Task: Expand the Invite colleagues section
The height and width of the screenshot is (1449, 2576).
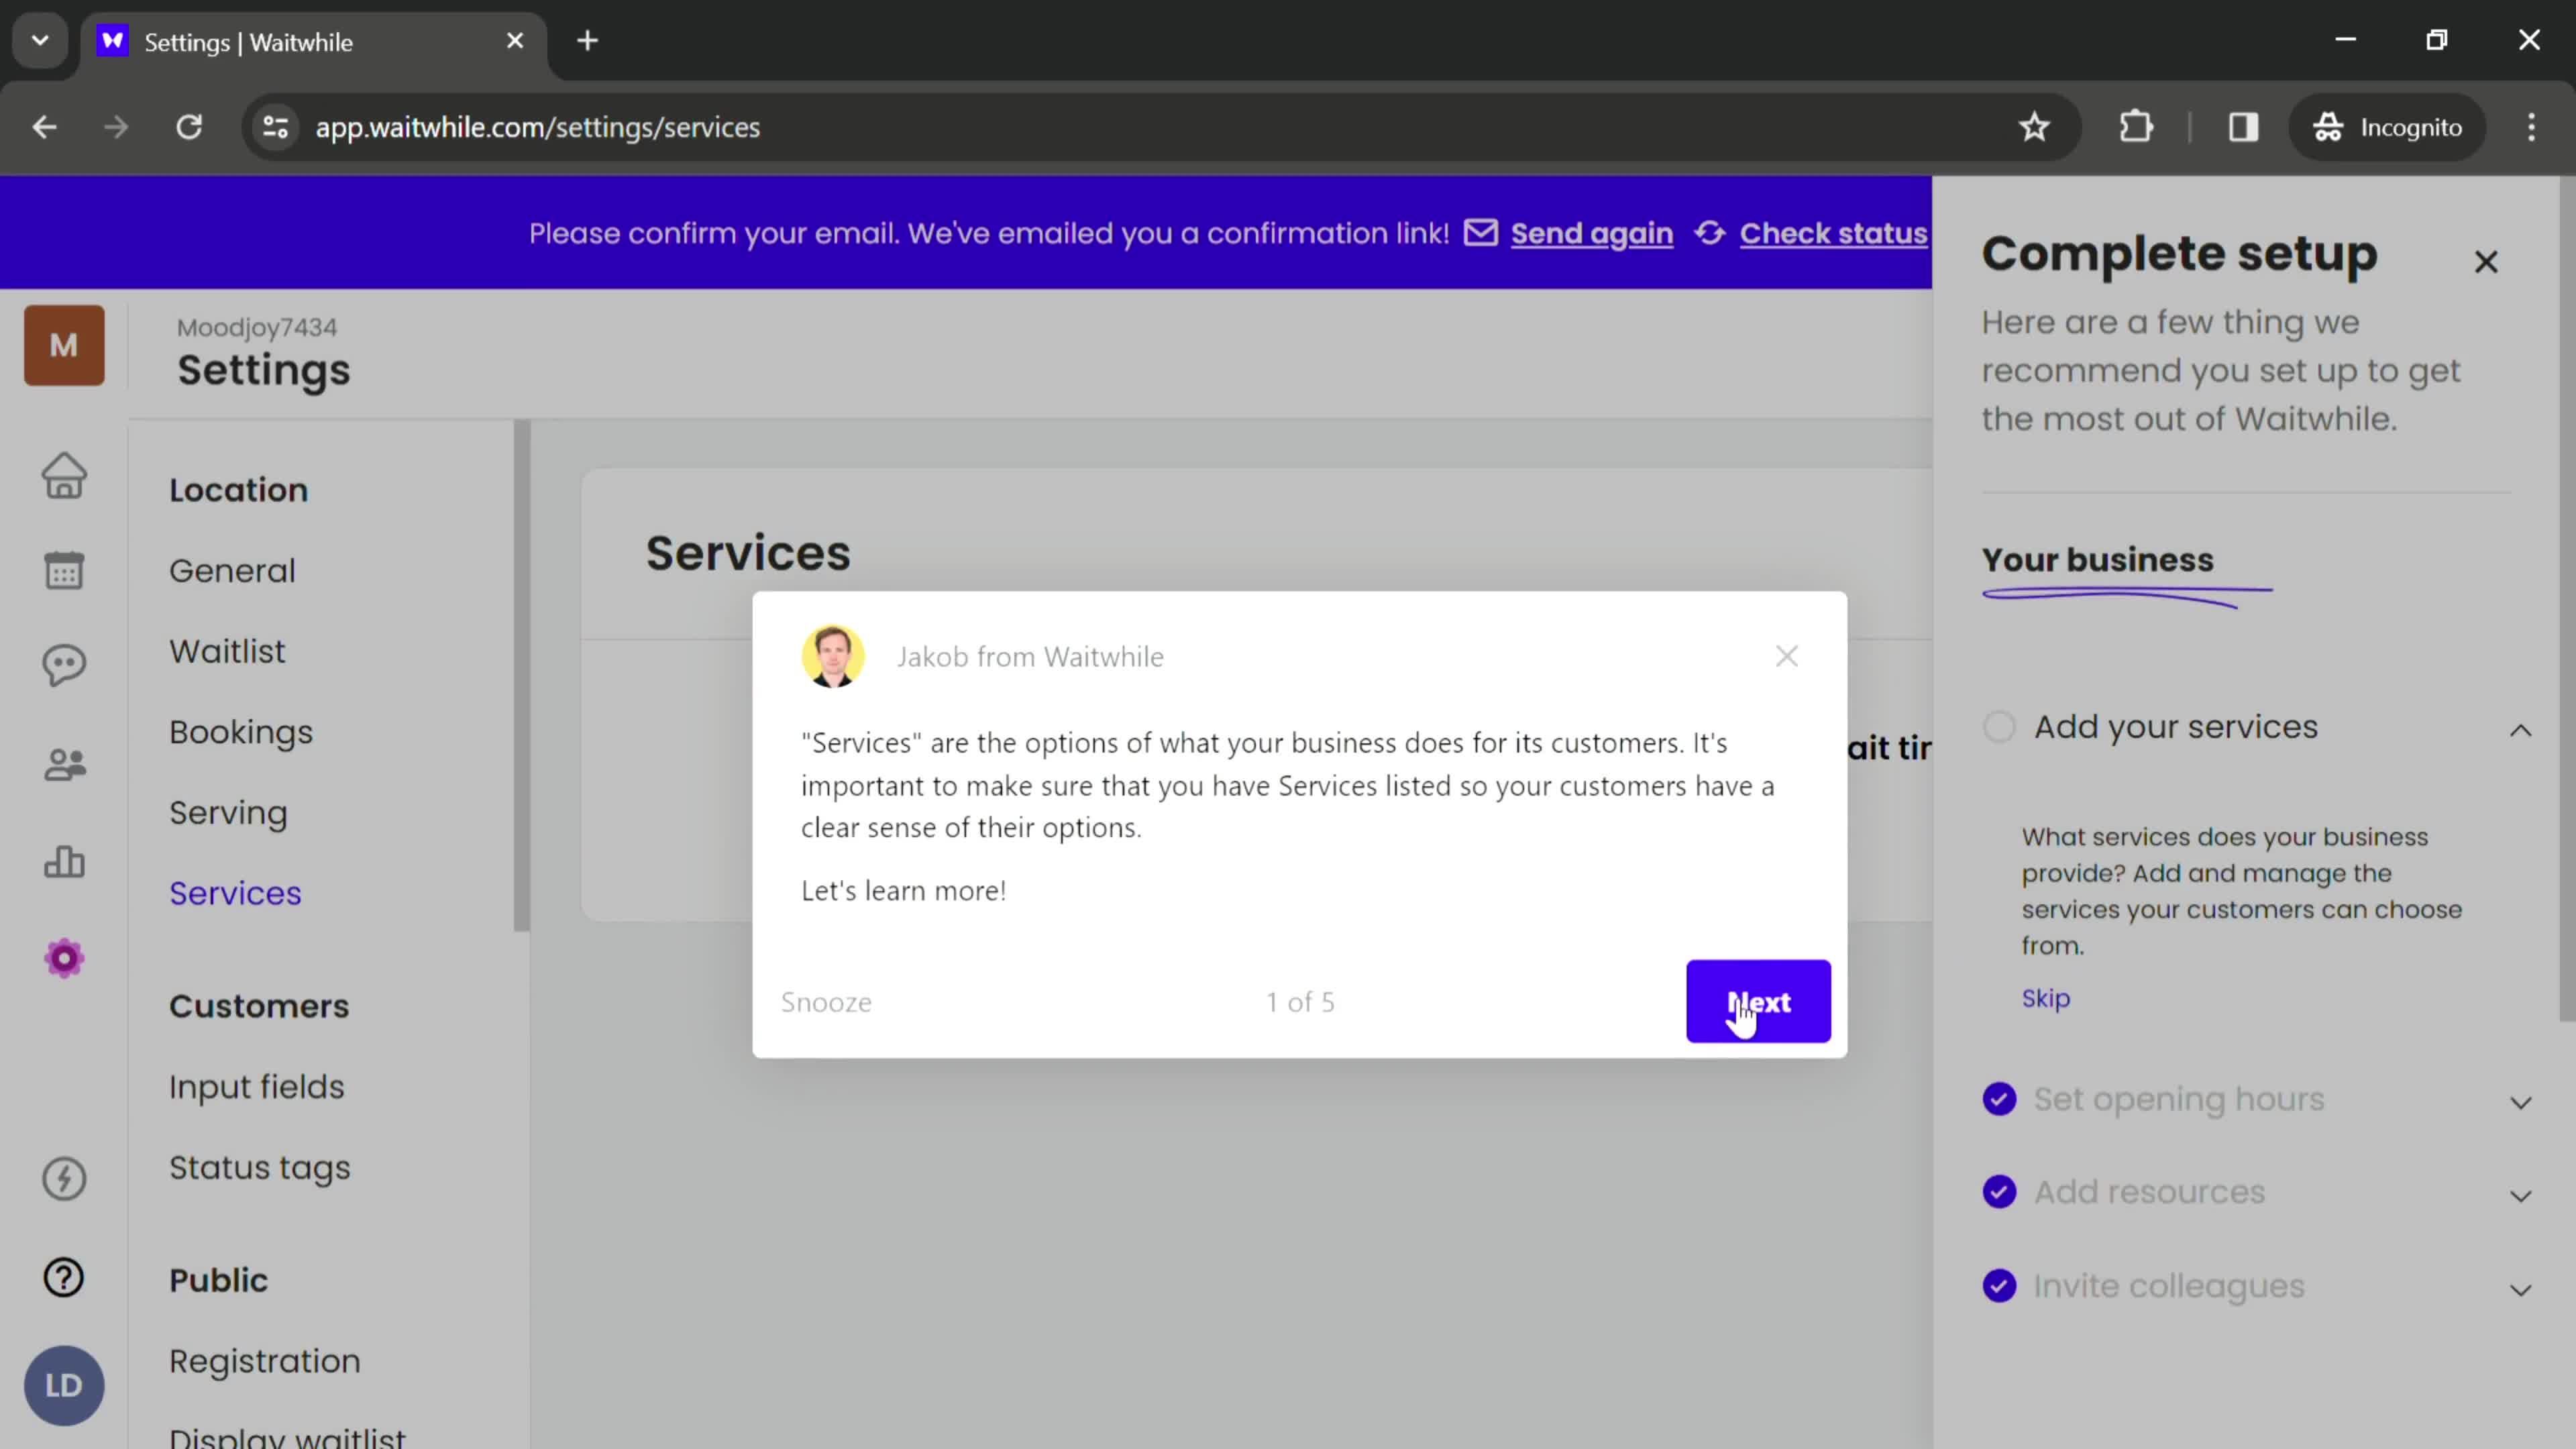Action: [2520, 1290]
